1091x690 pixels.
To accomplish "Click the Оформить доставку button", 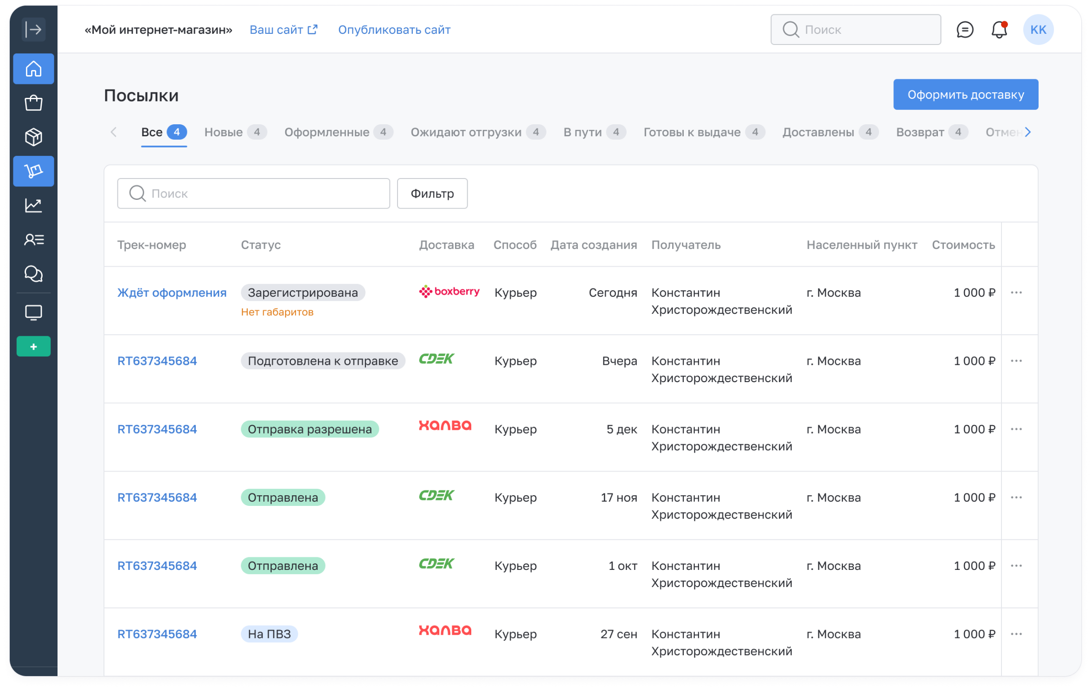I will click(966, 95).
